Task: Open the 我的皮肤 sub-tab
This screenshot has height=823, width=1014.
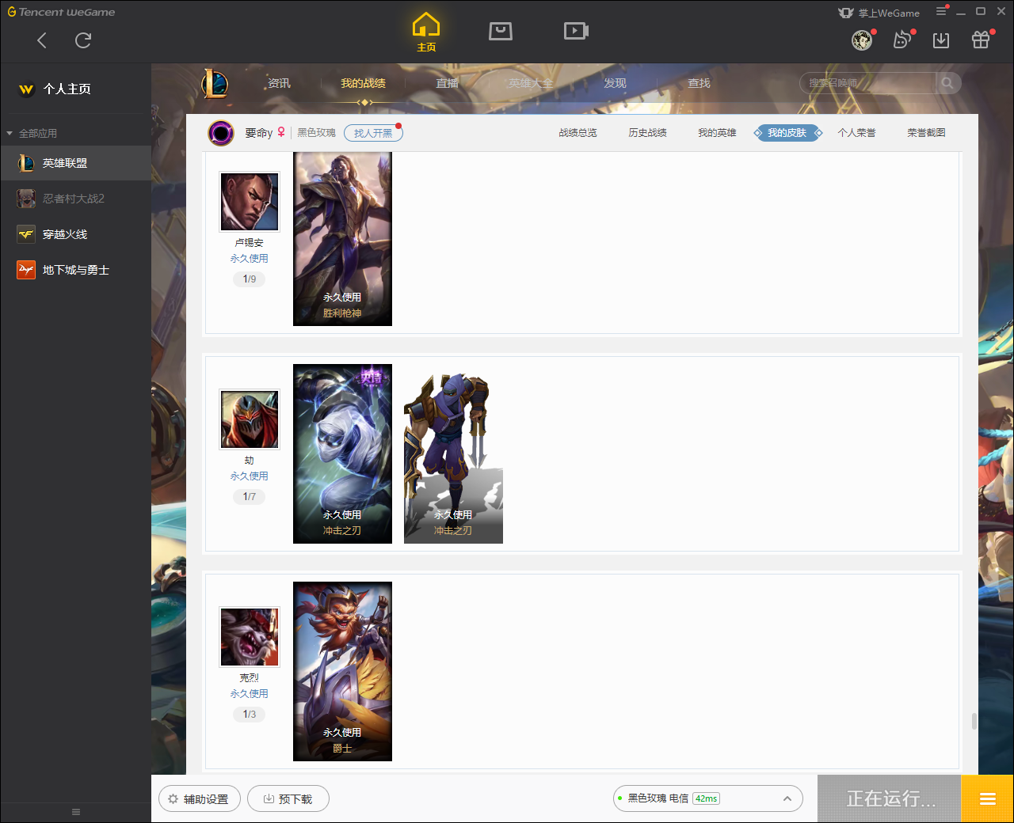Action: (x=787, y=133)
